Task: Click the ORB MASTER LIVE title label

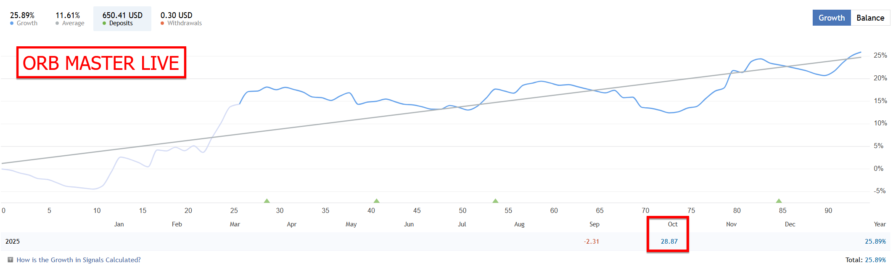Action: point(101,63)
